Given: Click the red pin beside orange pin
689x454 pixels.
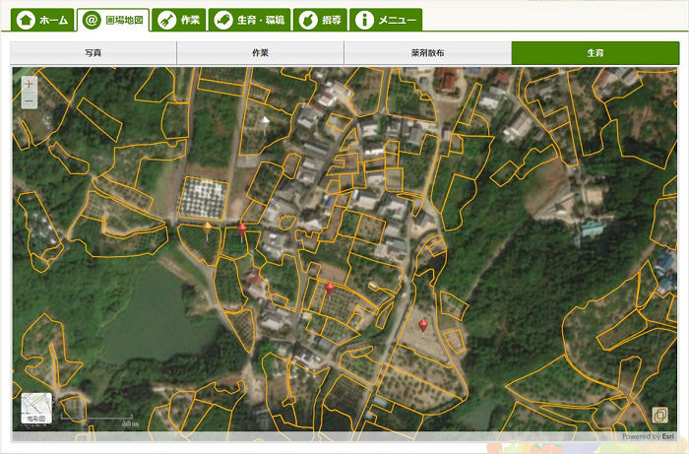Looking at the screenshot, I should [x=242, y=231].
